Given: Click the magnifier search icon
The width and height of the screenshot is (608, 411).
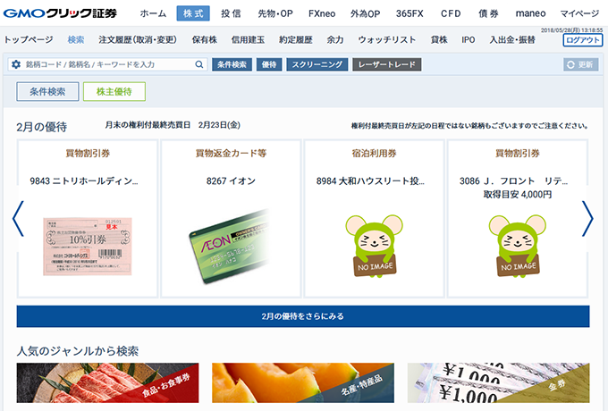Looking at the screenshot, I should [199, 65].
